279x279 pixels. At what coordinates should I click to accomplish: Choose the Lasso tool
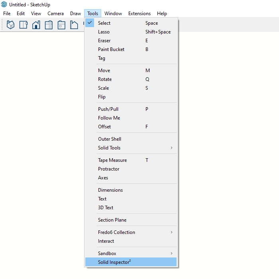click(x=131, y=32)
